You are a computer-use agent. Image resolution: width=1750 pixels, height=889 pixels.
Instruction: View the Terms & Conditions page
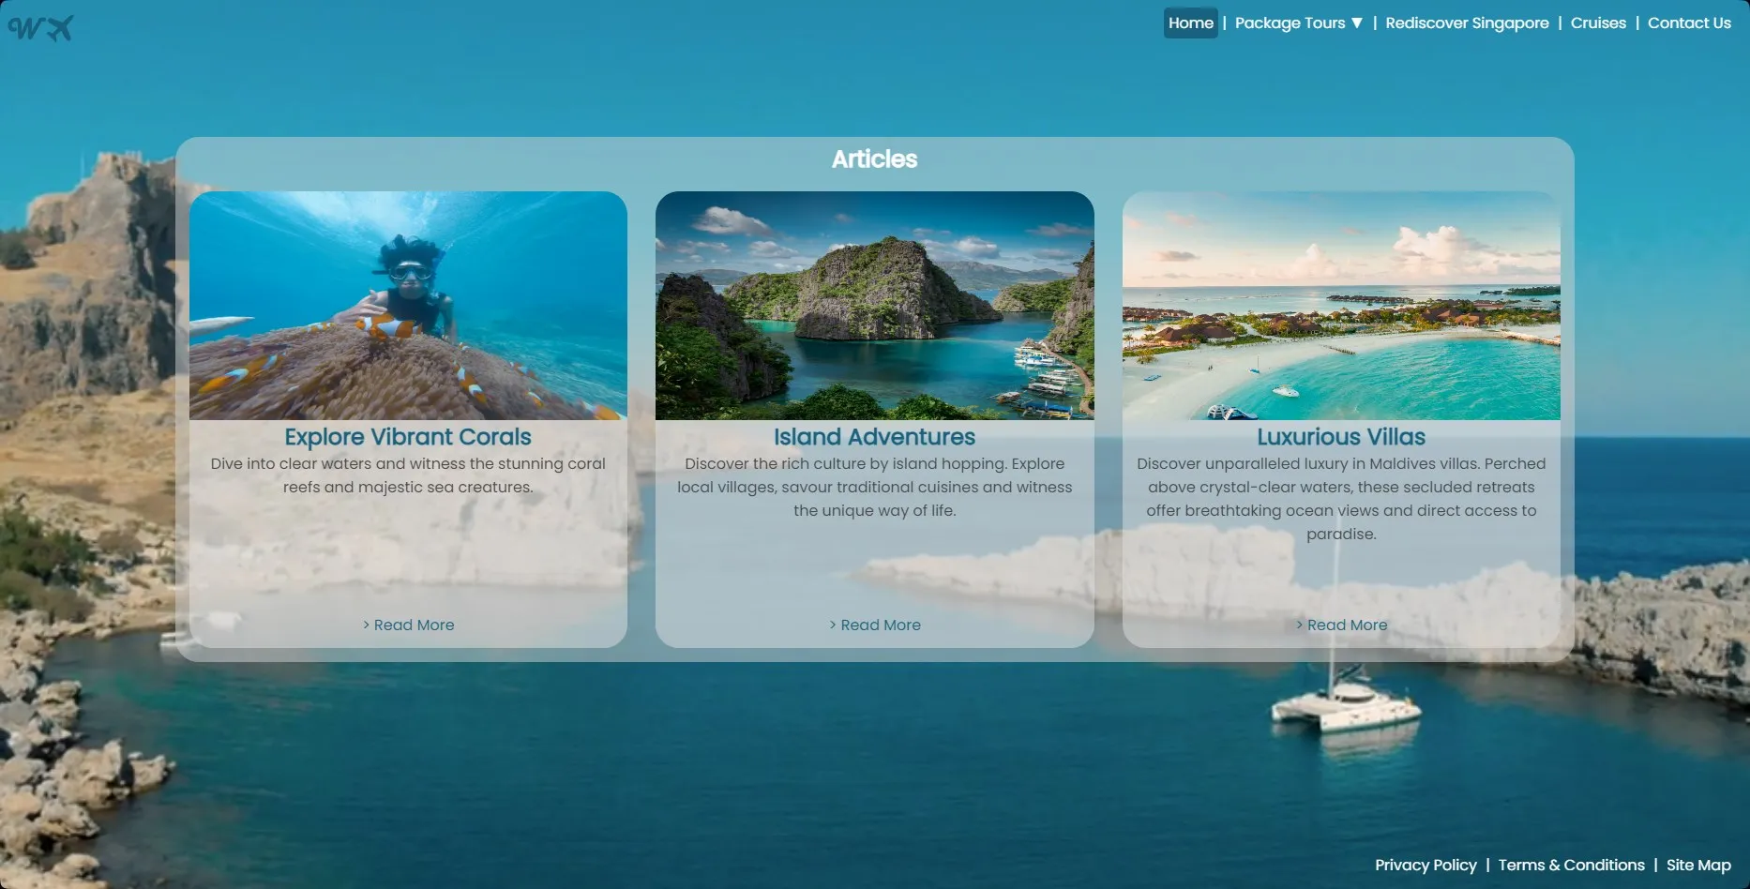click(x=1571, y=866)
